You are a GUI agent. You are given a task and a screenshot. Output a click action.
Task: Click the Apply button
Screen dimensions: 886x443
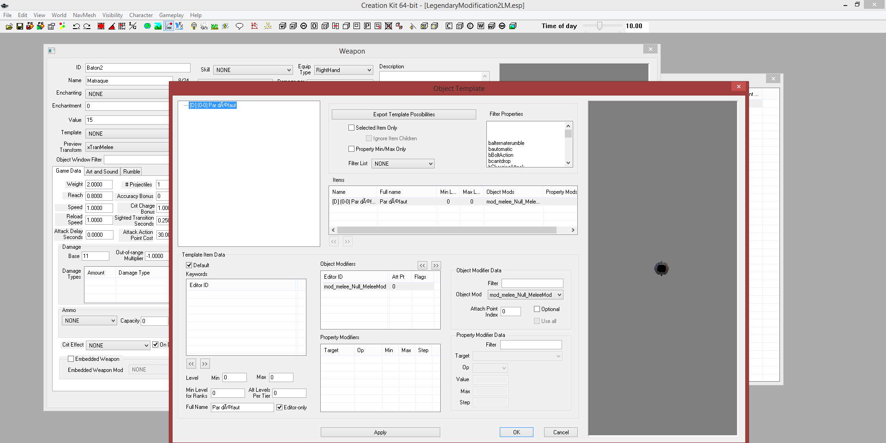pyautogui.click(x=380, y=432)
